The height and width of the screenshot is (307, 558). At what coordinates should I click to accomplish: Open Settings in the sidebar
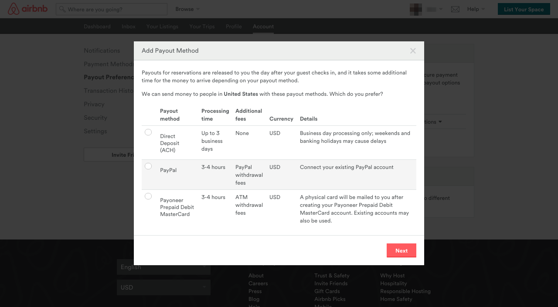click(95, 131)
